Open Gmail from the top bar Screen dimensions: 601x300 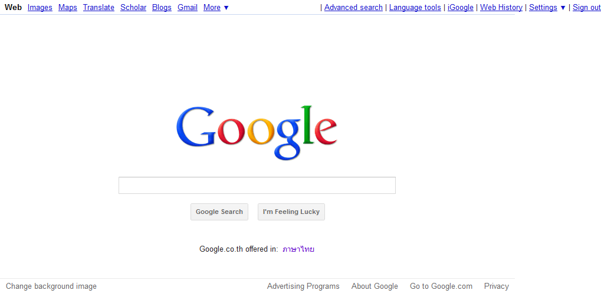pos(188,7)
